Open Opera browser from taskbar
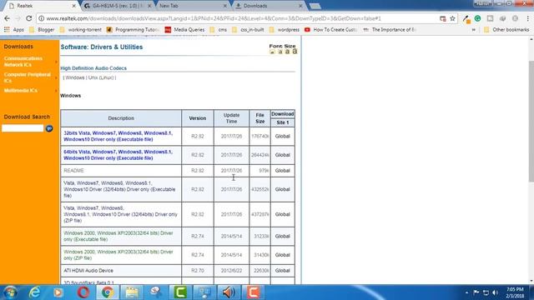Viewport: 534px width, 300px height. pos(83,292)
